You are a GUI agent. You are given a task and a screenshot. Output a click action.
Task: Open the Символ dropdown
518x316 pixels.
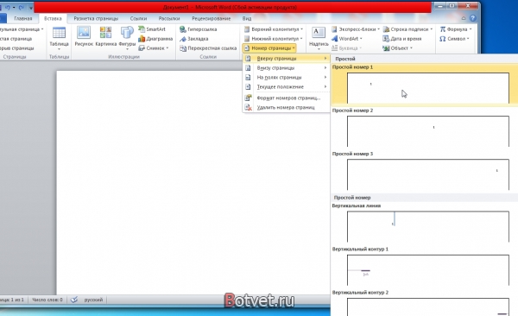pos(455,39)
